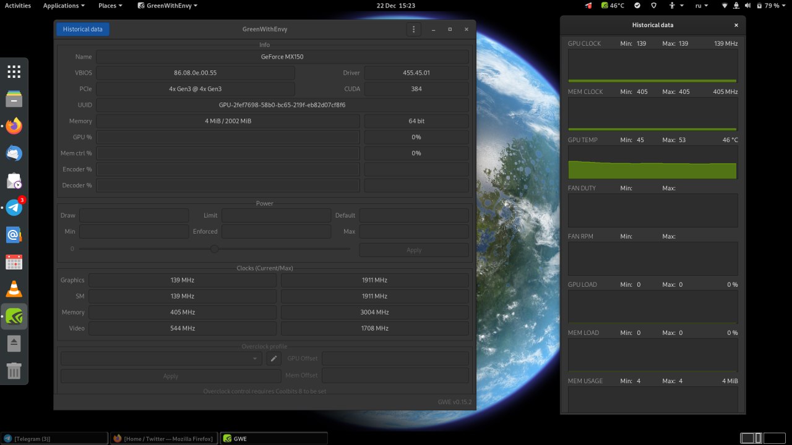Click the Memory clock current value 405 MHz
This screenshot has height=445, width=792.
pos(183,312)
